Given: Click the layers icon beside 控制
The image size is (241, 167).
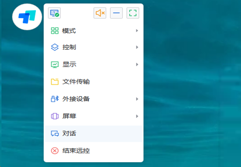Looking at the screenshot, I should pos(55,47).
